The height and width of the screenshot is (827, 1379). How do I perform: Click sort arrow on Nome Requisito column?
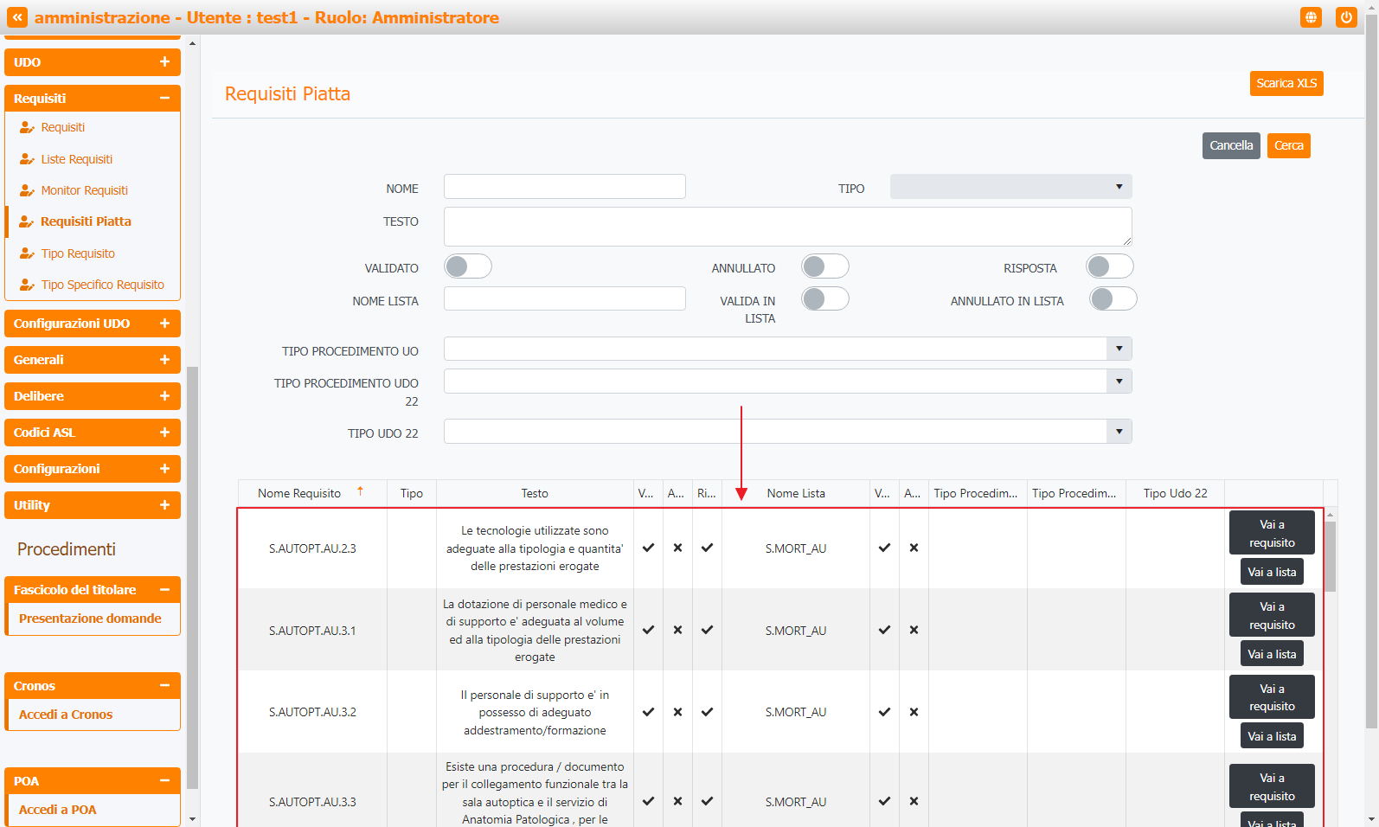(360, 491)
